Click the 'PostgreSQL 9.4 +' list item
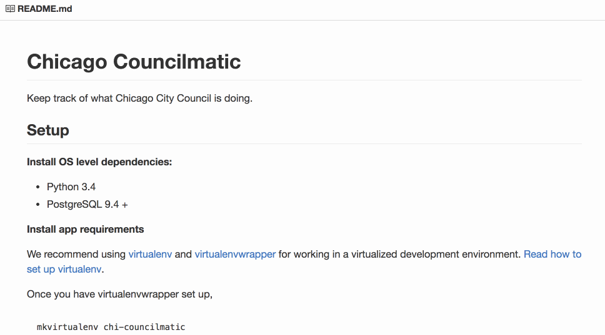The height and width of the screenshot is (335, 605). [x=87, y=204]
